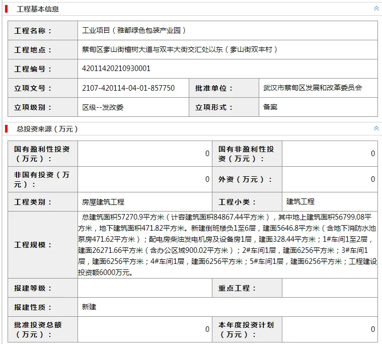This screenshot has width=382, height=344.
Task: Click the 非国有投资 value 0
Action: click(207, 179)
